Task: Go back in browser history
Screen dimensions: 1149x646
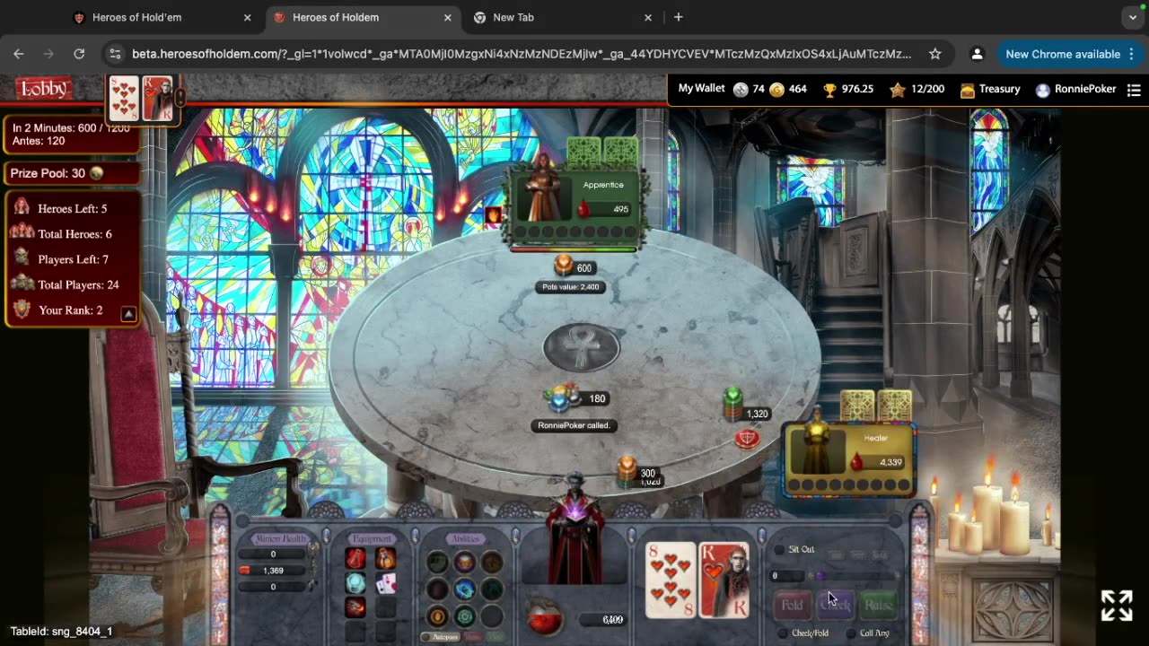Action: pos(19,54)
